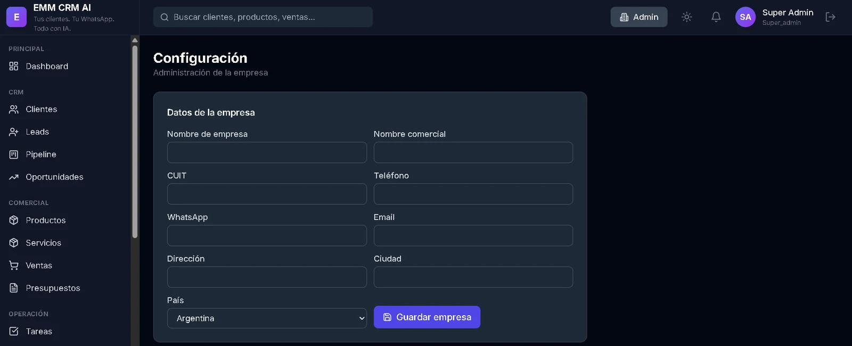
Task: Click the Nombre de empresa field
Action: point(267,152)
